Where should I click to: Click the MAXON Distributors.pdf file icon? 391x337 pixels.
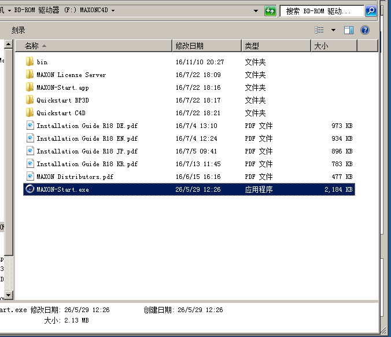pos(30,177)
